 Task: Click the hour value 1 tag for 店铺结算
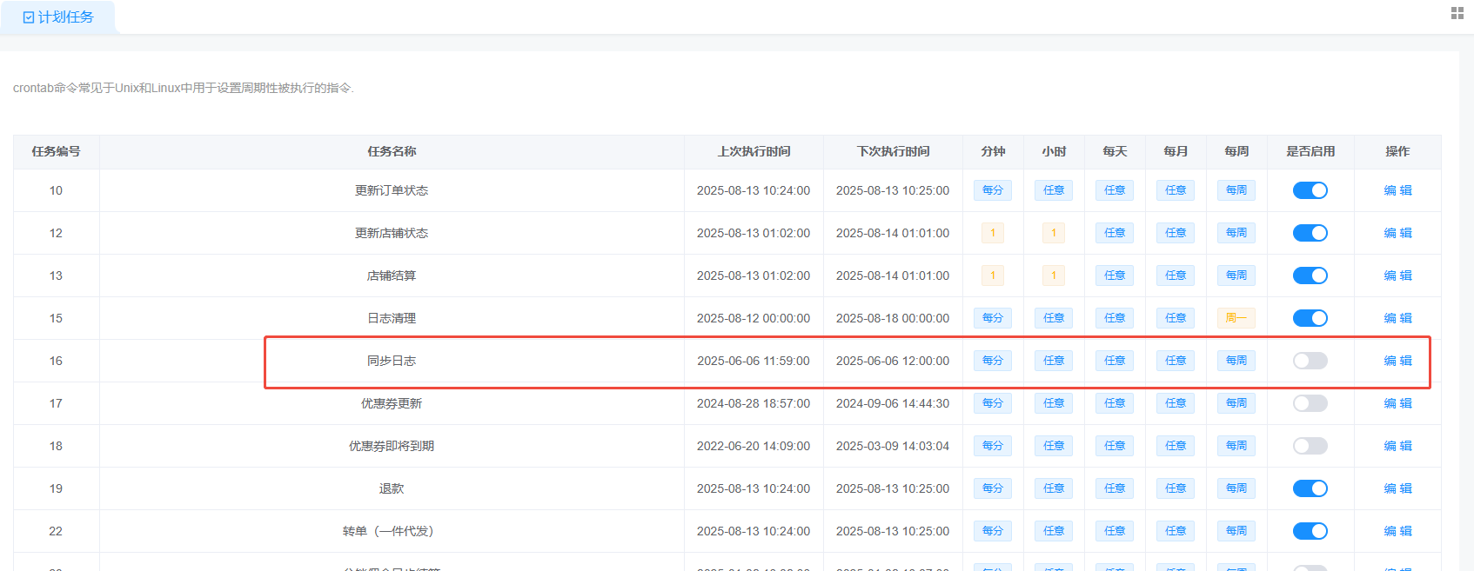(1054, 276)
